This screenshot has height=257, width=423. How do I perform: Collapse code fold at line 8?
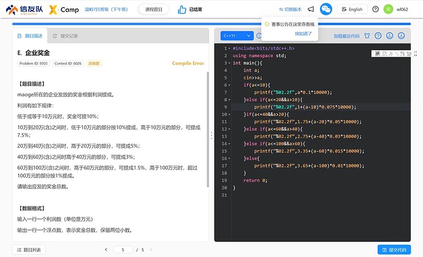coord(229,99)
